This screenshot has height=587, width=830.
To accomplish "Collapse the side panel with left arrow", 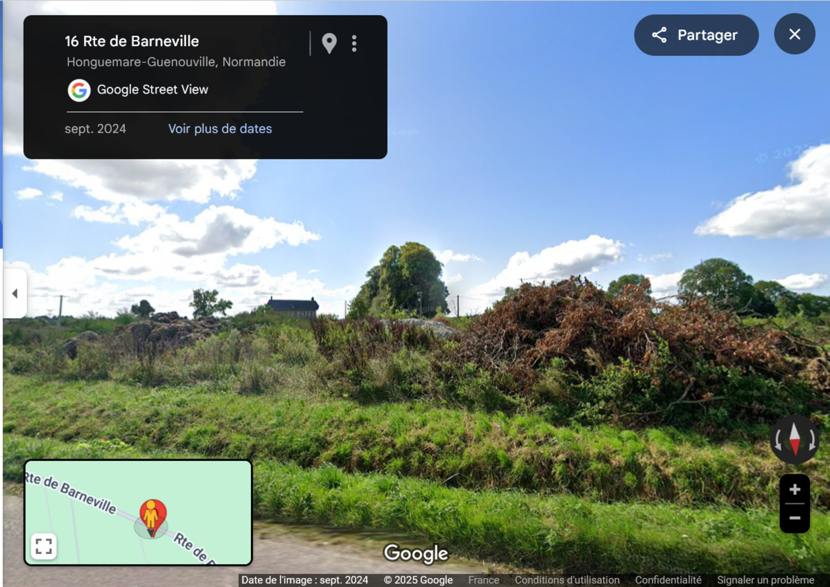I will click(15, 293).
